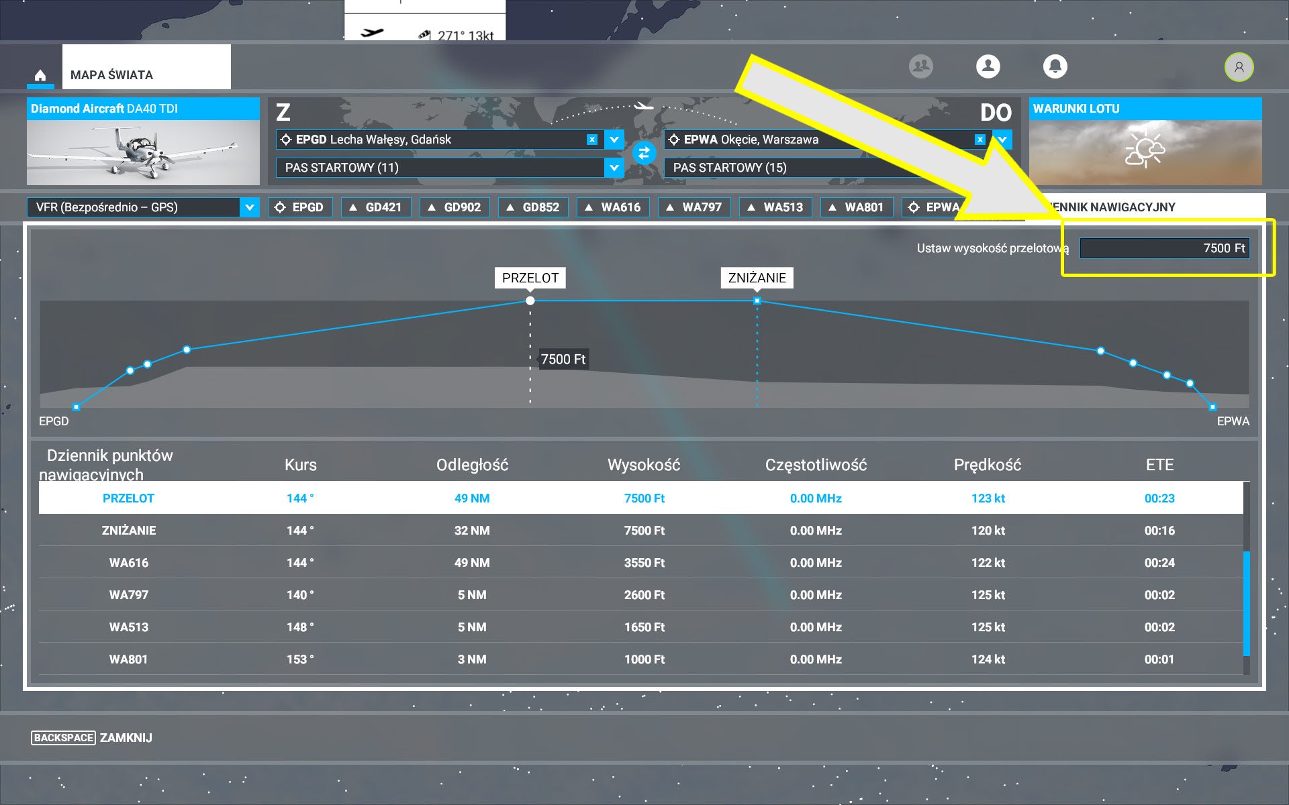Expand the EPGD departure airport dropdown
Screen dimensions: 1289x805
pyautogui.click(x=614, y=140)
